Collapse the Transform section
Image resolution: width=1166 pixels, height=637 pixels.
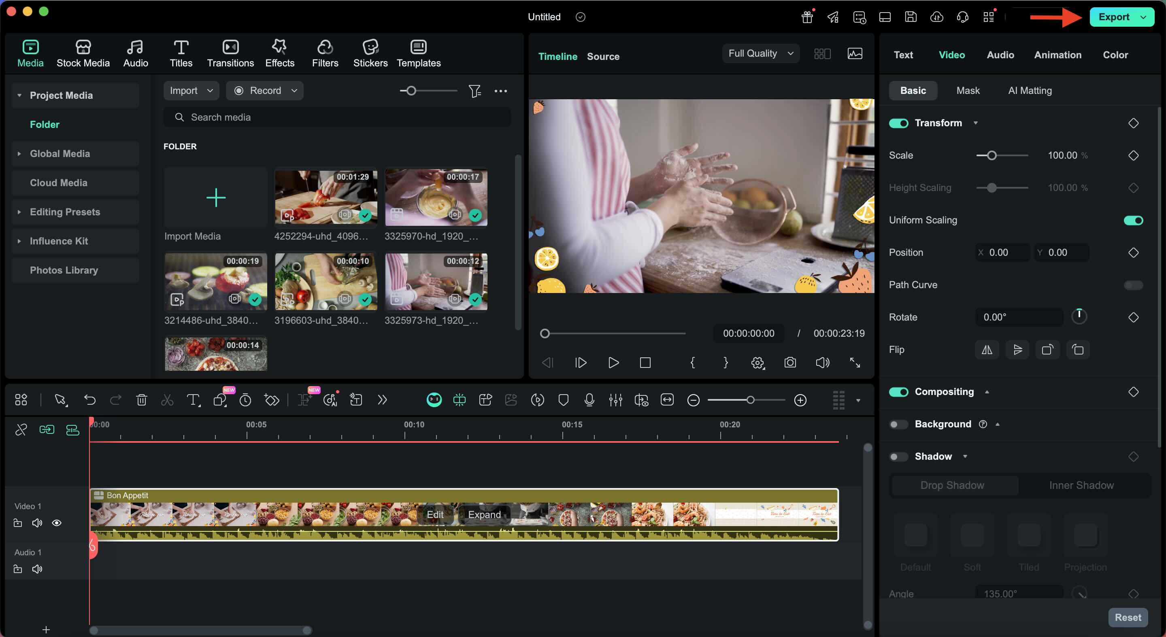click(x=976, y=123)
